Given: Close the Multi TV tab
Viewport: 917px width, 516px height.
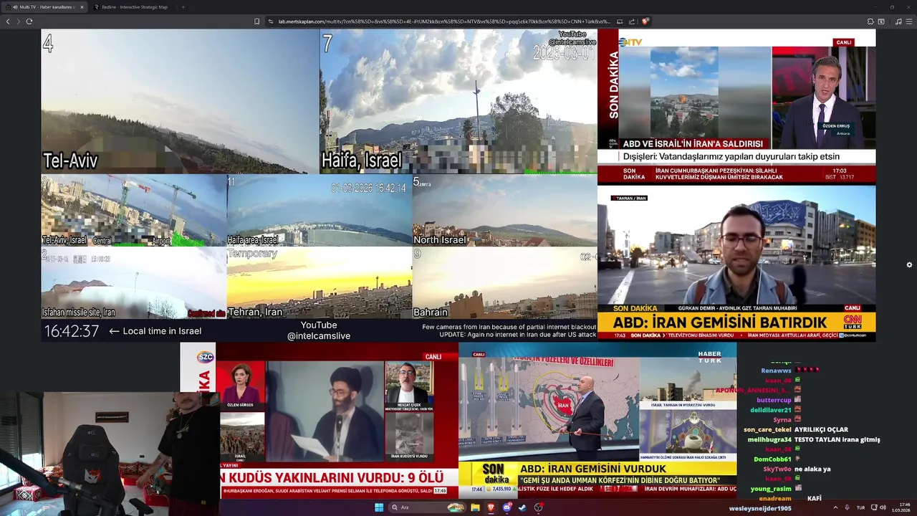Looking at the screenshot, I should (82, 7).
